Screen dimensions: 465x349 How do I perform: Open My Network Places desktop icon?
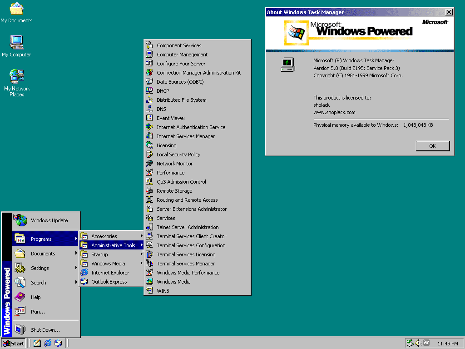pos(17,83)
